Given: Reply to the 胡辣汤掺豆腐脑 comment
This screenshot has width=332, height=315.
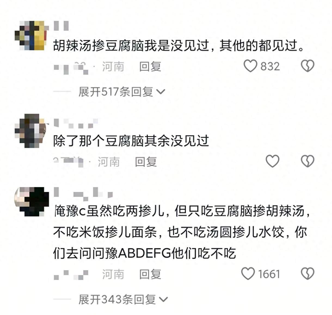Looking at the screenshot, I should tap(150, 67).
